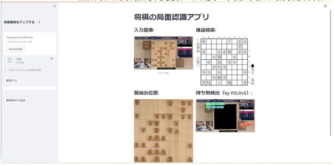Click the 将棋の局面認識アプリ title heading

172,17
